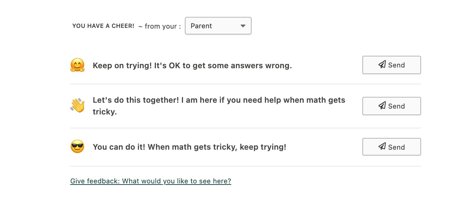Click the "YOU HAVE A CHEER!" heading

pyautogui.click(x=103, y=26)
